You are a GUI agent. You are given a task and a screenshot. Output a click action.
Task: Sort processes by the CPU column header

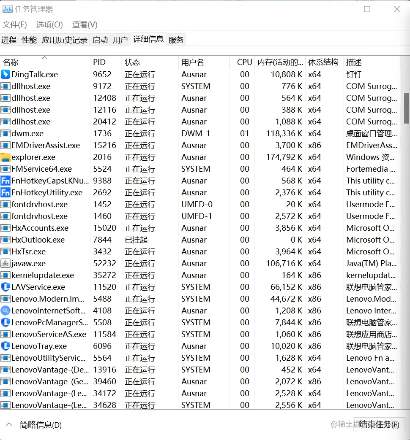[244, 62]
